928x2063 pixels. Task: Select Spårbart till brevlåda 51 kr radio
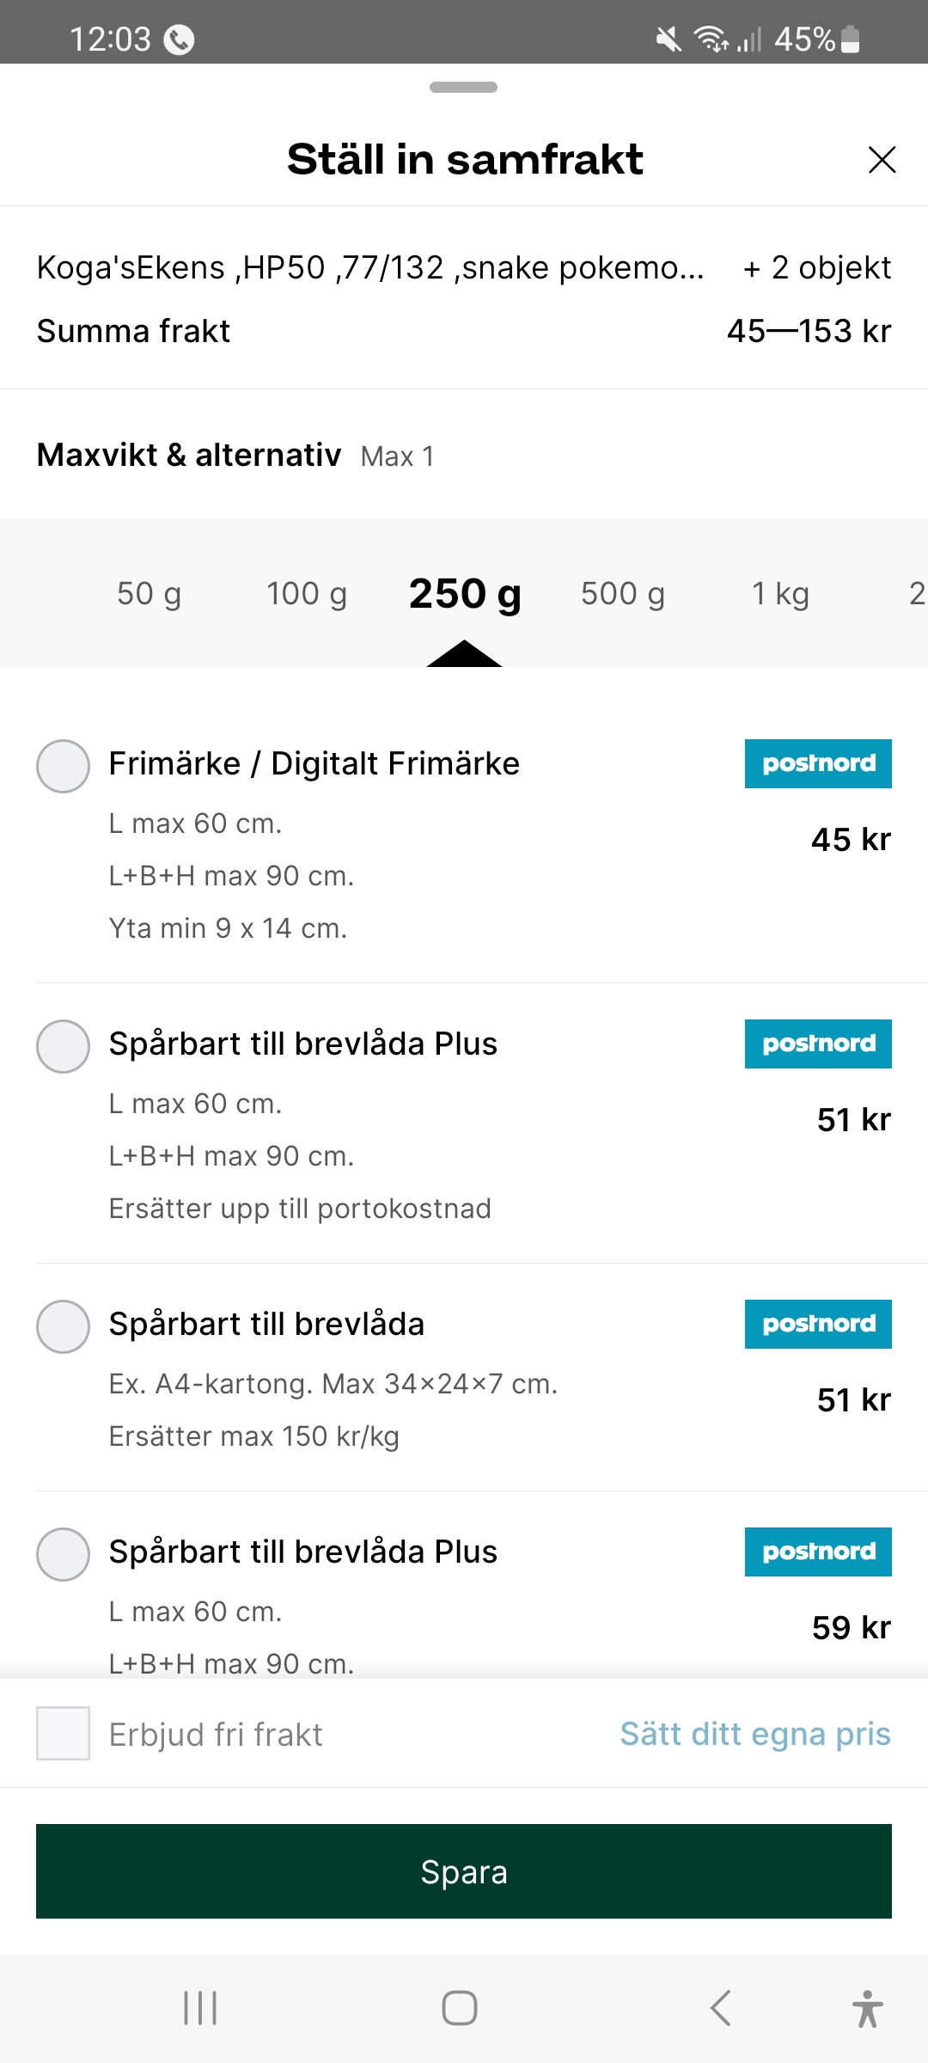[x=63, y=1326]
